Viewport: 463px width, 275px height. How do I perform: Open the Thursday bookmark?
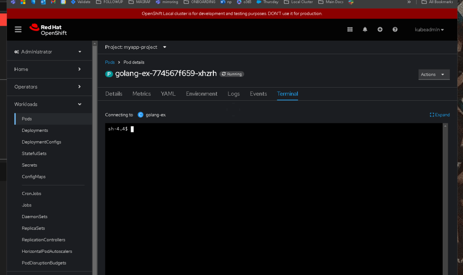click(267, 2)
